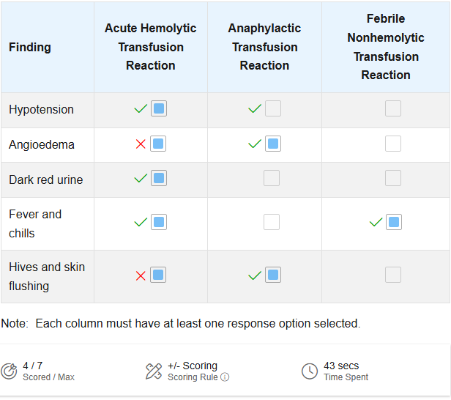The height and width of the screenshot is (400, 451).
Task: Click the scored target icon
Action: tap(9, 371)
